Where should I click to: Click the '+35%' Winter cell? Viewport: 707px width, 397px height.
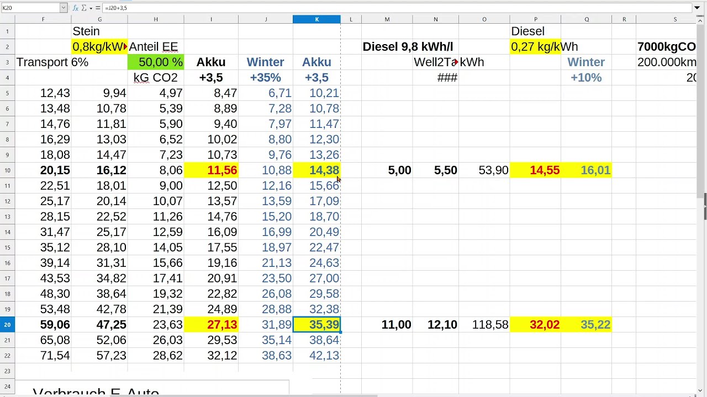point(266,78)
